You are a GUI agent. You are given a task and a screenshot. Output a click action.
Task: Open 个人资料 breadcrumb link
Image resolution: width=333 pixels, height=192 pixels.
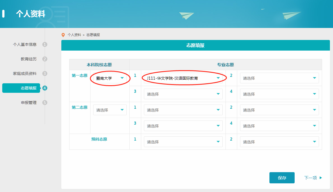pos(74,35)
